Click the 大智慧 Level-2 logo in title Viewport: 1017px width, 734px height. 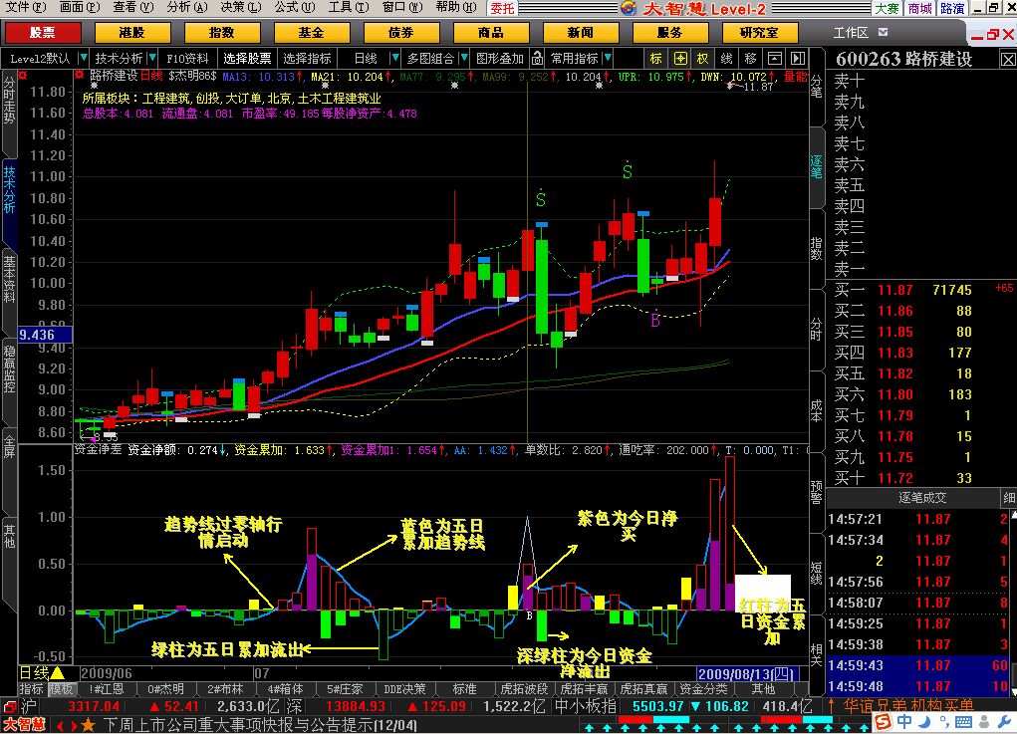tap(694, 8)
